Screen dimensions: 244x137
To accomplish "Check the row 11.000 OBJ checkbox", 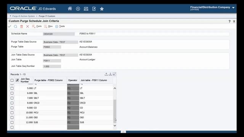I will pos(12,118).
